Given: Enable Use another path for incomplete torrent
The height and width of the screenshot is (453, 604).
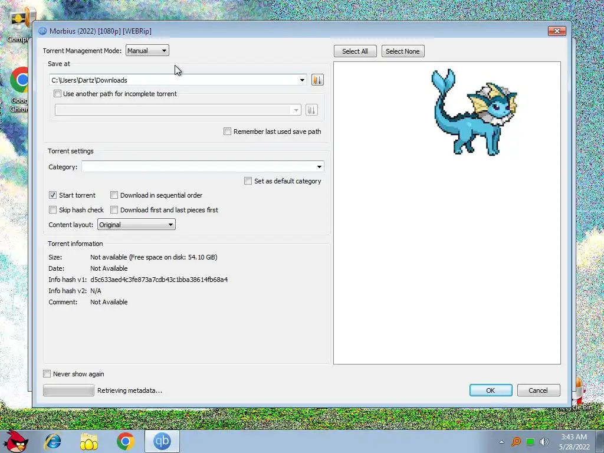Looking at the screenshot, I should 57,94.
